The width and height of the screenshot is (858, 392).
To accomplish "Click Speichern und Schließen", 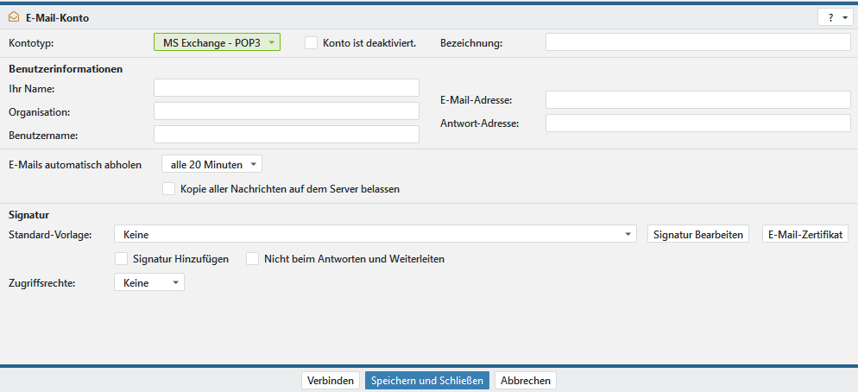I will (427, 381).
